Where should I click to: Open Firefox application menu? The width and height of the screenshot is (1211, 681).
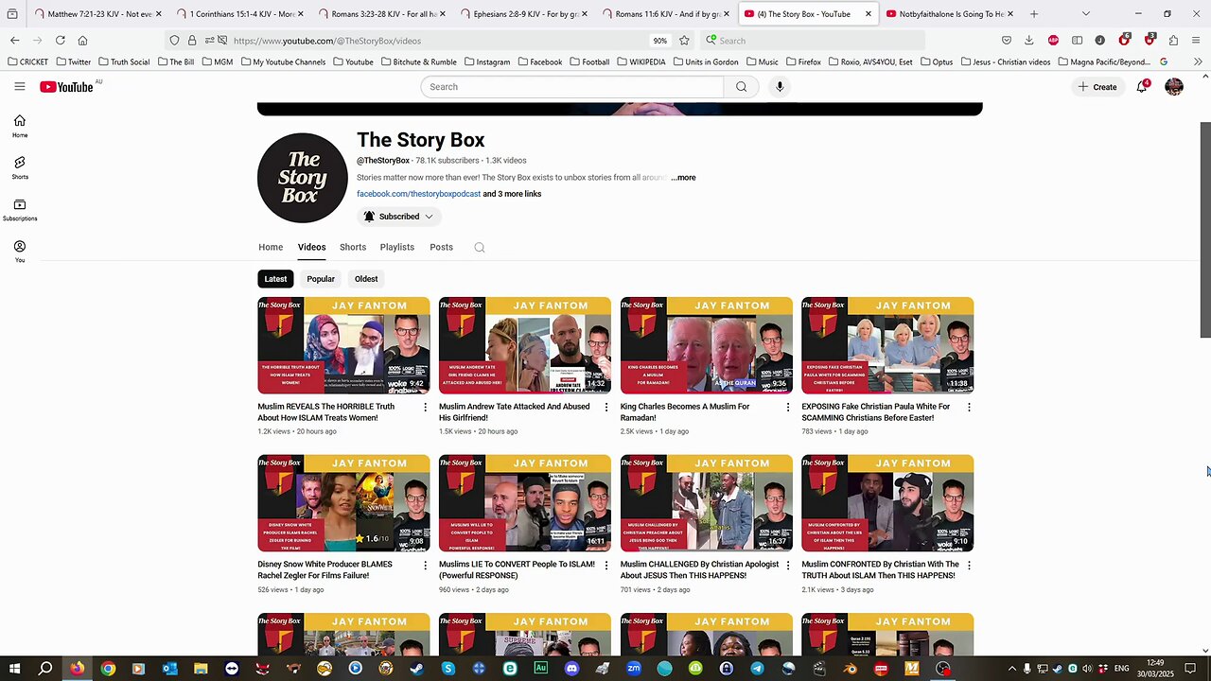(1198, 41)
